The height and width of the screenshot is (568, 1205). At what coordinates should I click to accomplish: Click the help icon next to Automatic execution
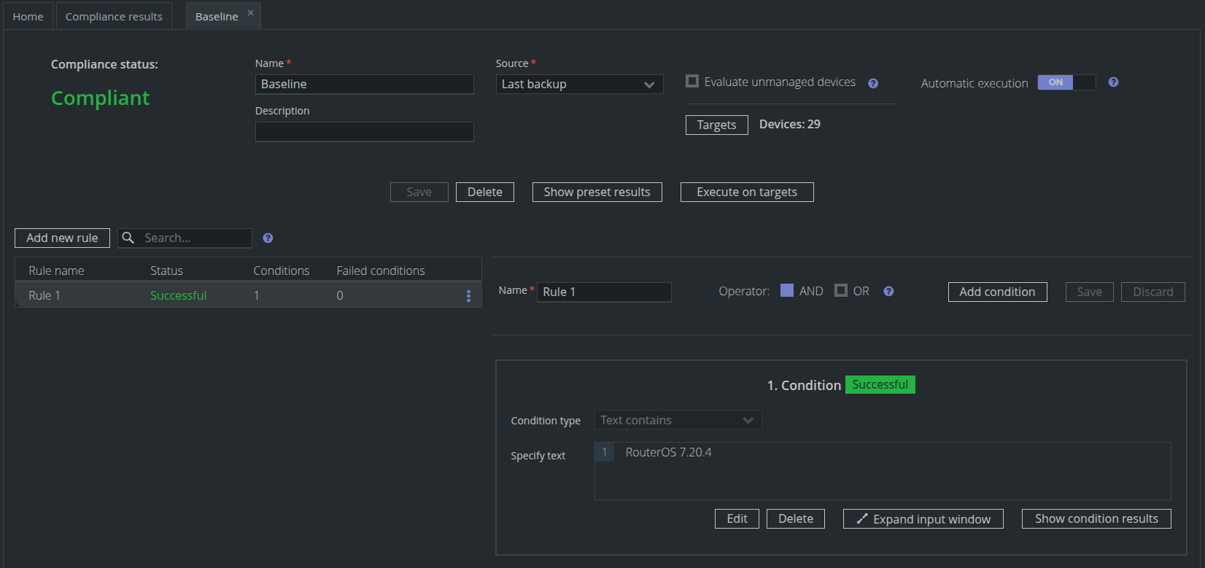point(1112,82)
